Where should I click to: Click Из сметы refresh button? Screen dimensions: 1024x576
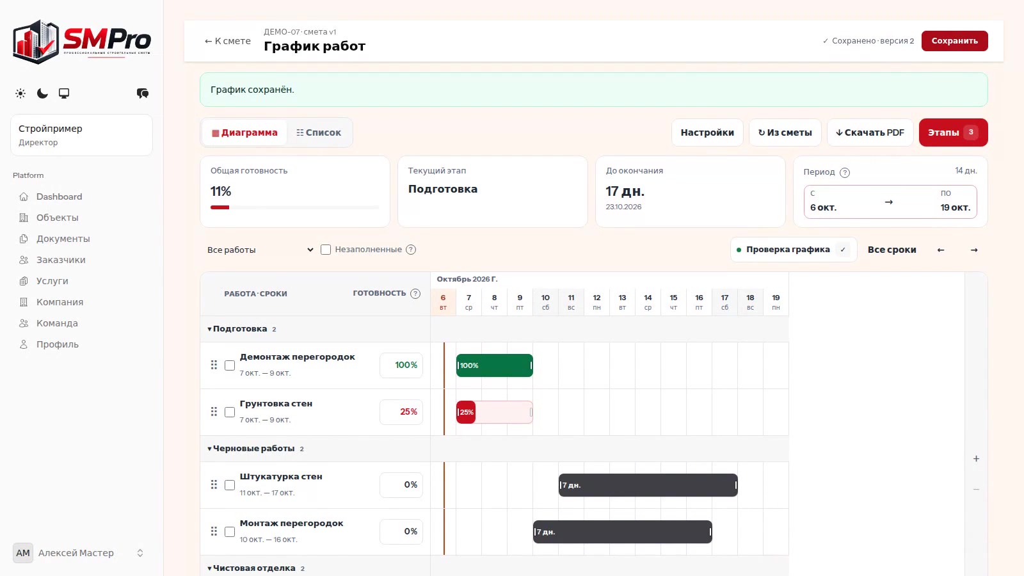coord(785,132)
